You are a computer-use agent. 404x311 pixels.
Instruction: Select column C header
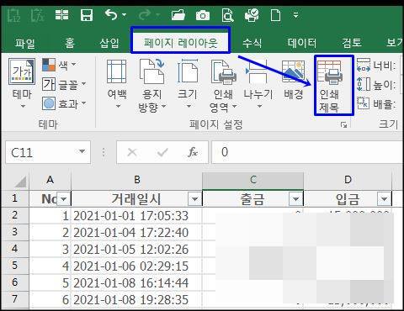tap(253, 181)
